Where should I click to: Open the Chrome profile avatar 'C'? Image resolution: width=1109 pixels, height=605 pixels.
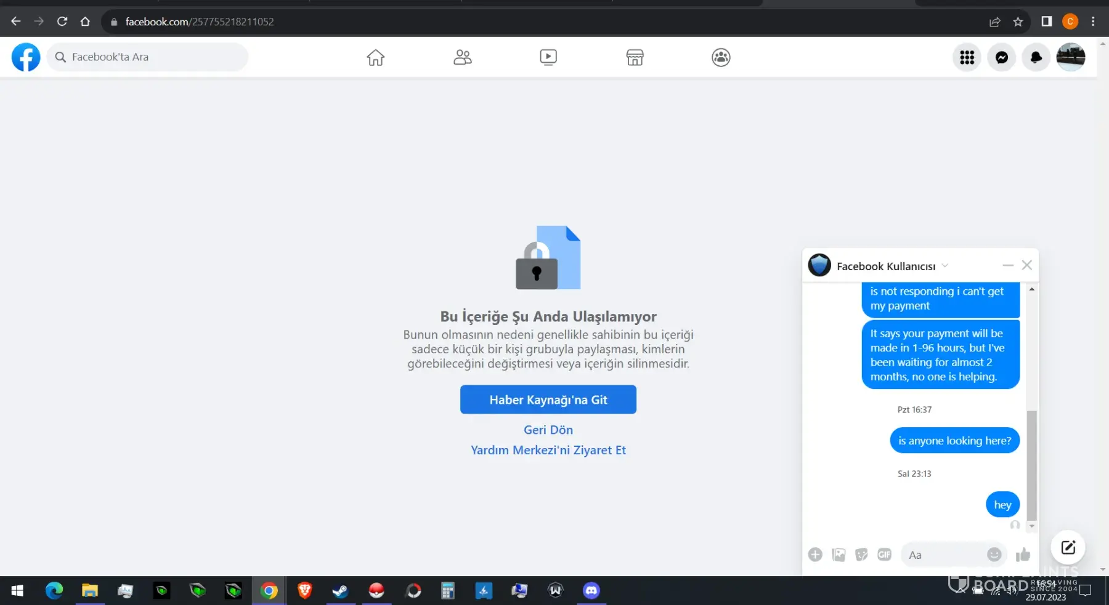1070,22
